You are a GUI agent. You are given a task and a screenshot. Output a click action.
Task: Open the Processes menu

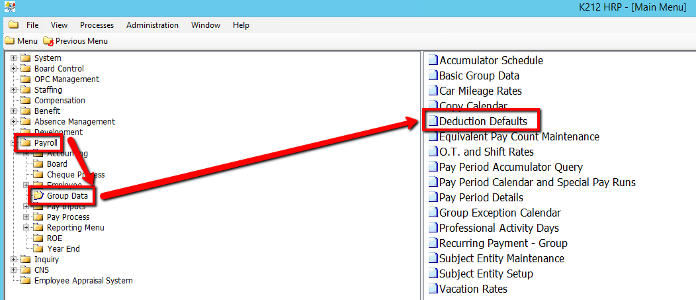[x=97, y=25]
